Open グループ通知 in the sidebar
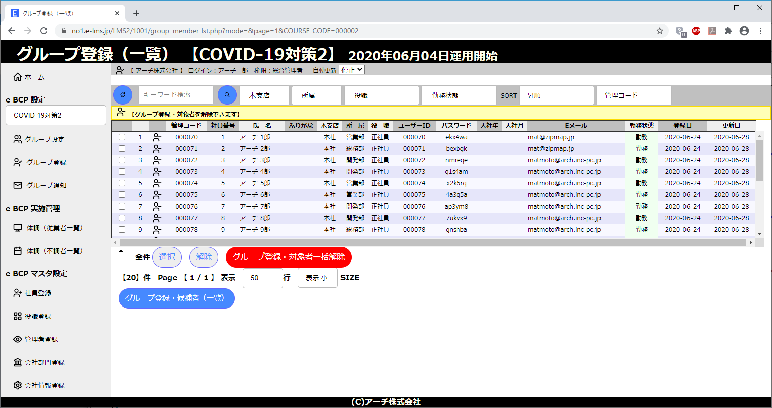The height and width of the screenshot is (408, 772). point(46,185)
